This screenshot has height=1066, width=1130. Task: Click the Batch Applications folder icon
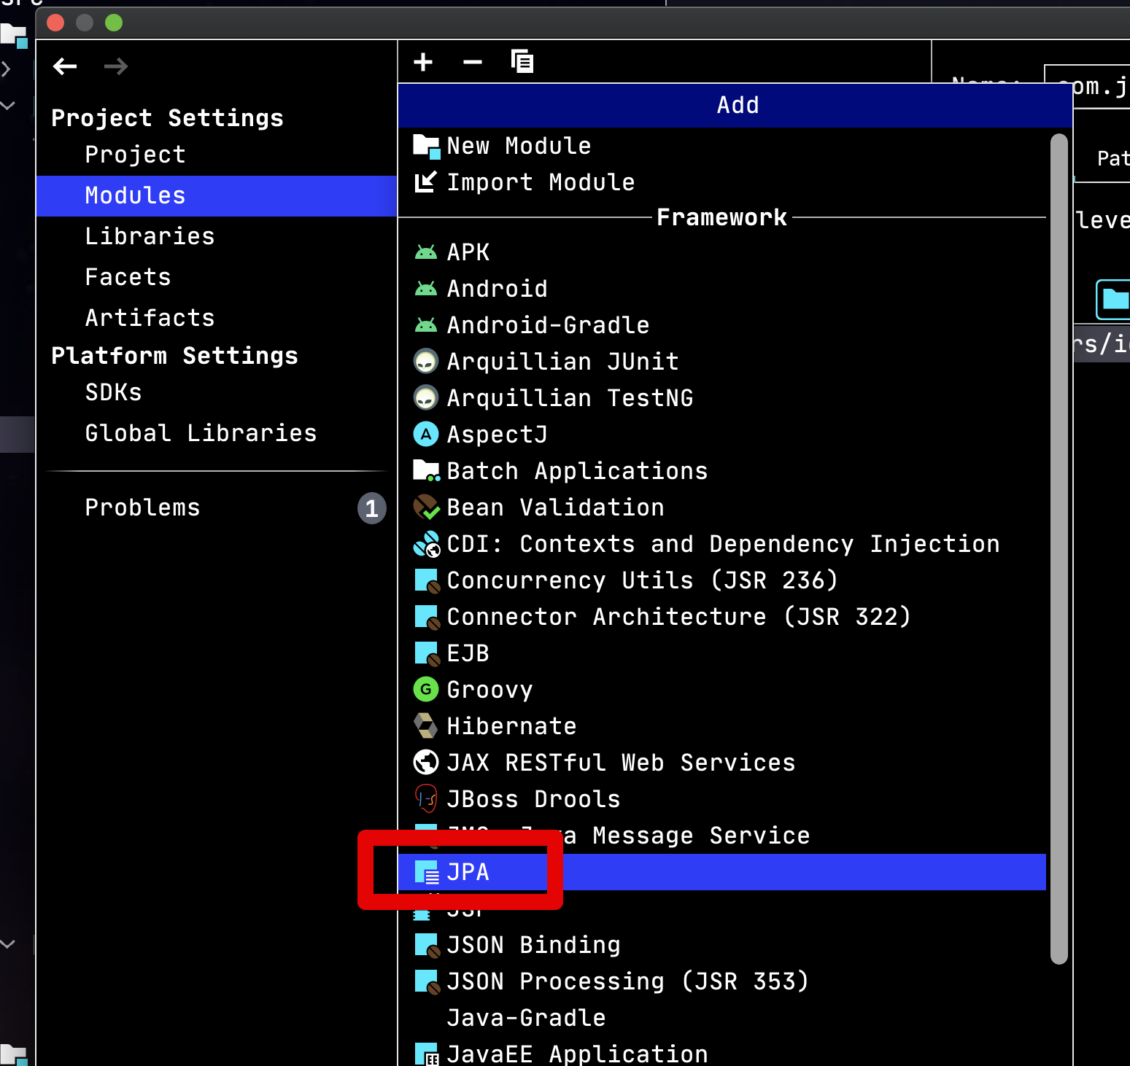(x=426, y=471)
